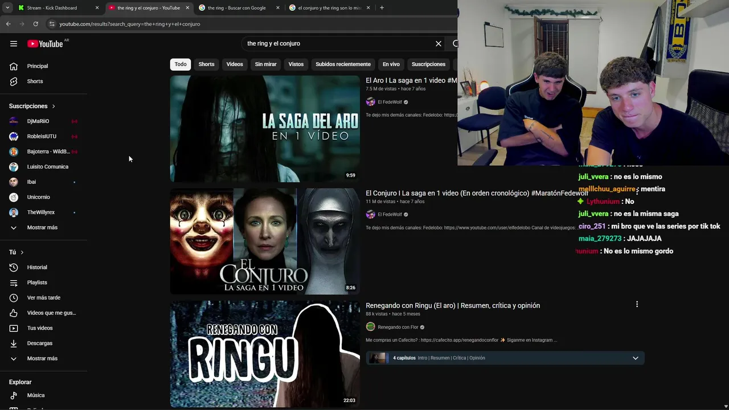The image size is (729, 410).
Task: Open Renegando con Ringu video title
Action: [453, 306]
